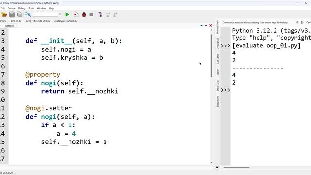Open the editor options chevron menu
The image size is (311, 175).
(x=206, y=25)
